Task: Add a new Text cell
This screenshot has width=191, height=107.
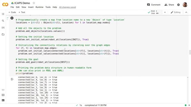Action: pyautogui.click(x=22, y=12)
